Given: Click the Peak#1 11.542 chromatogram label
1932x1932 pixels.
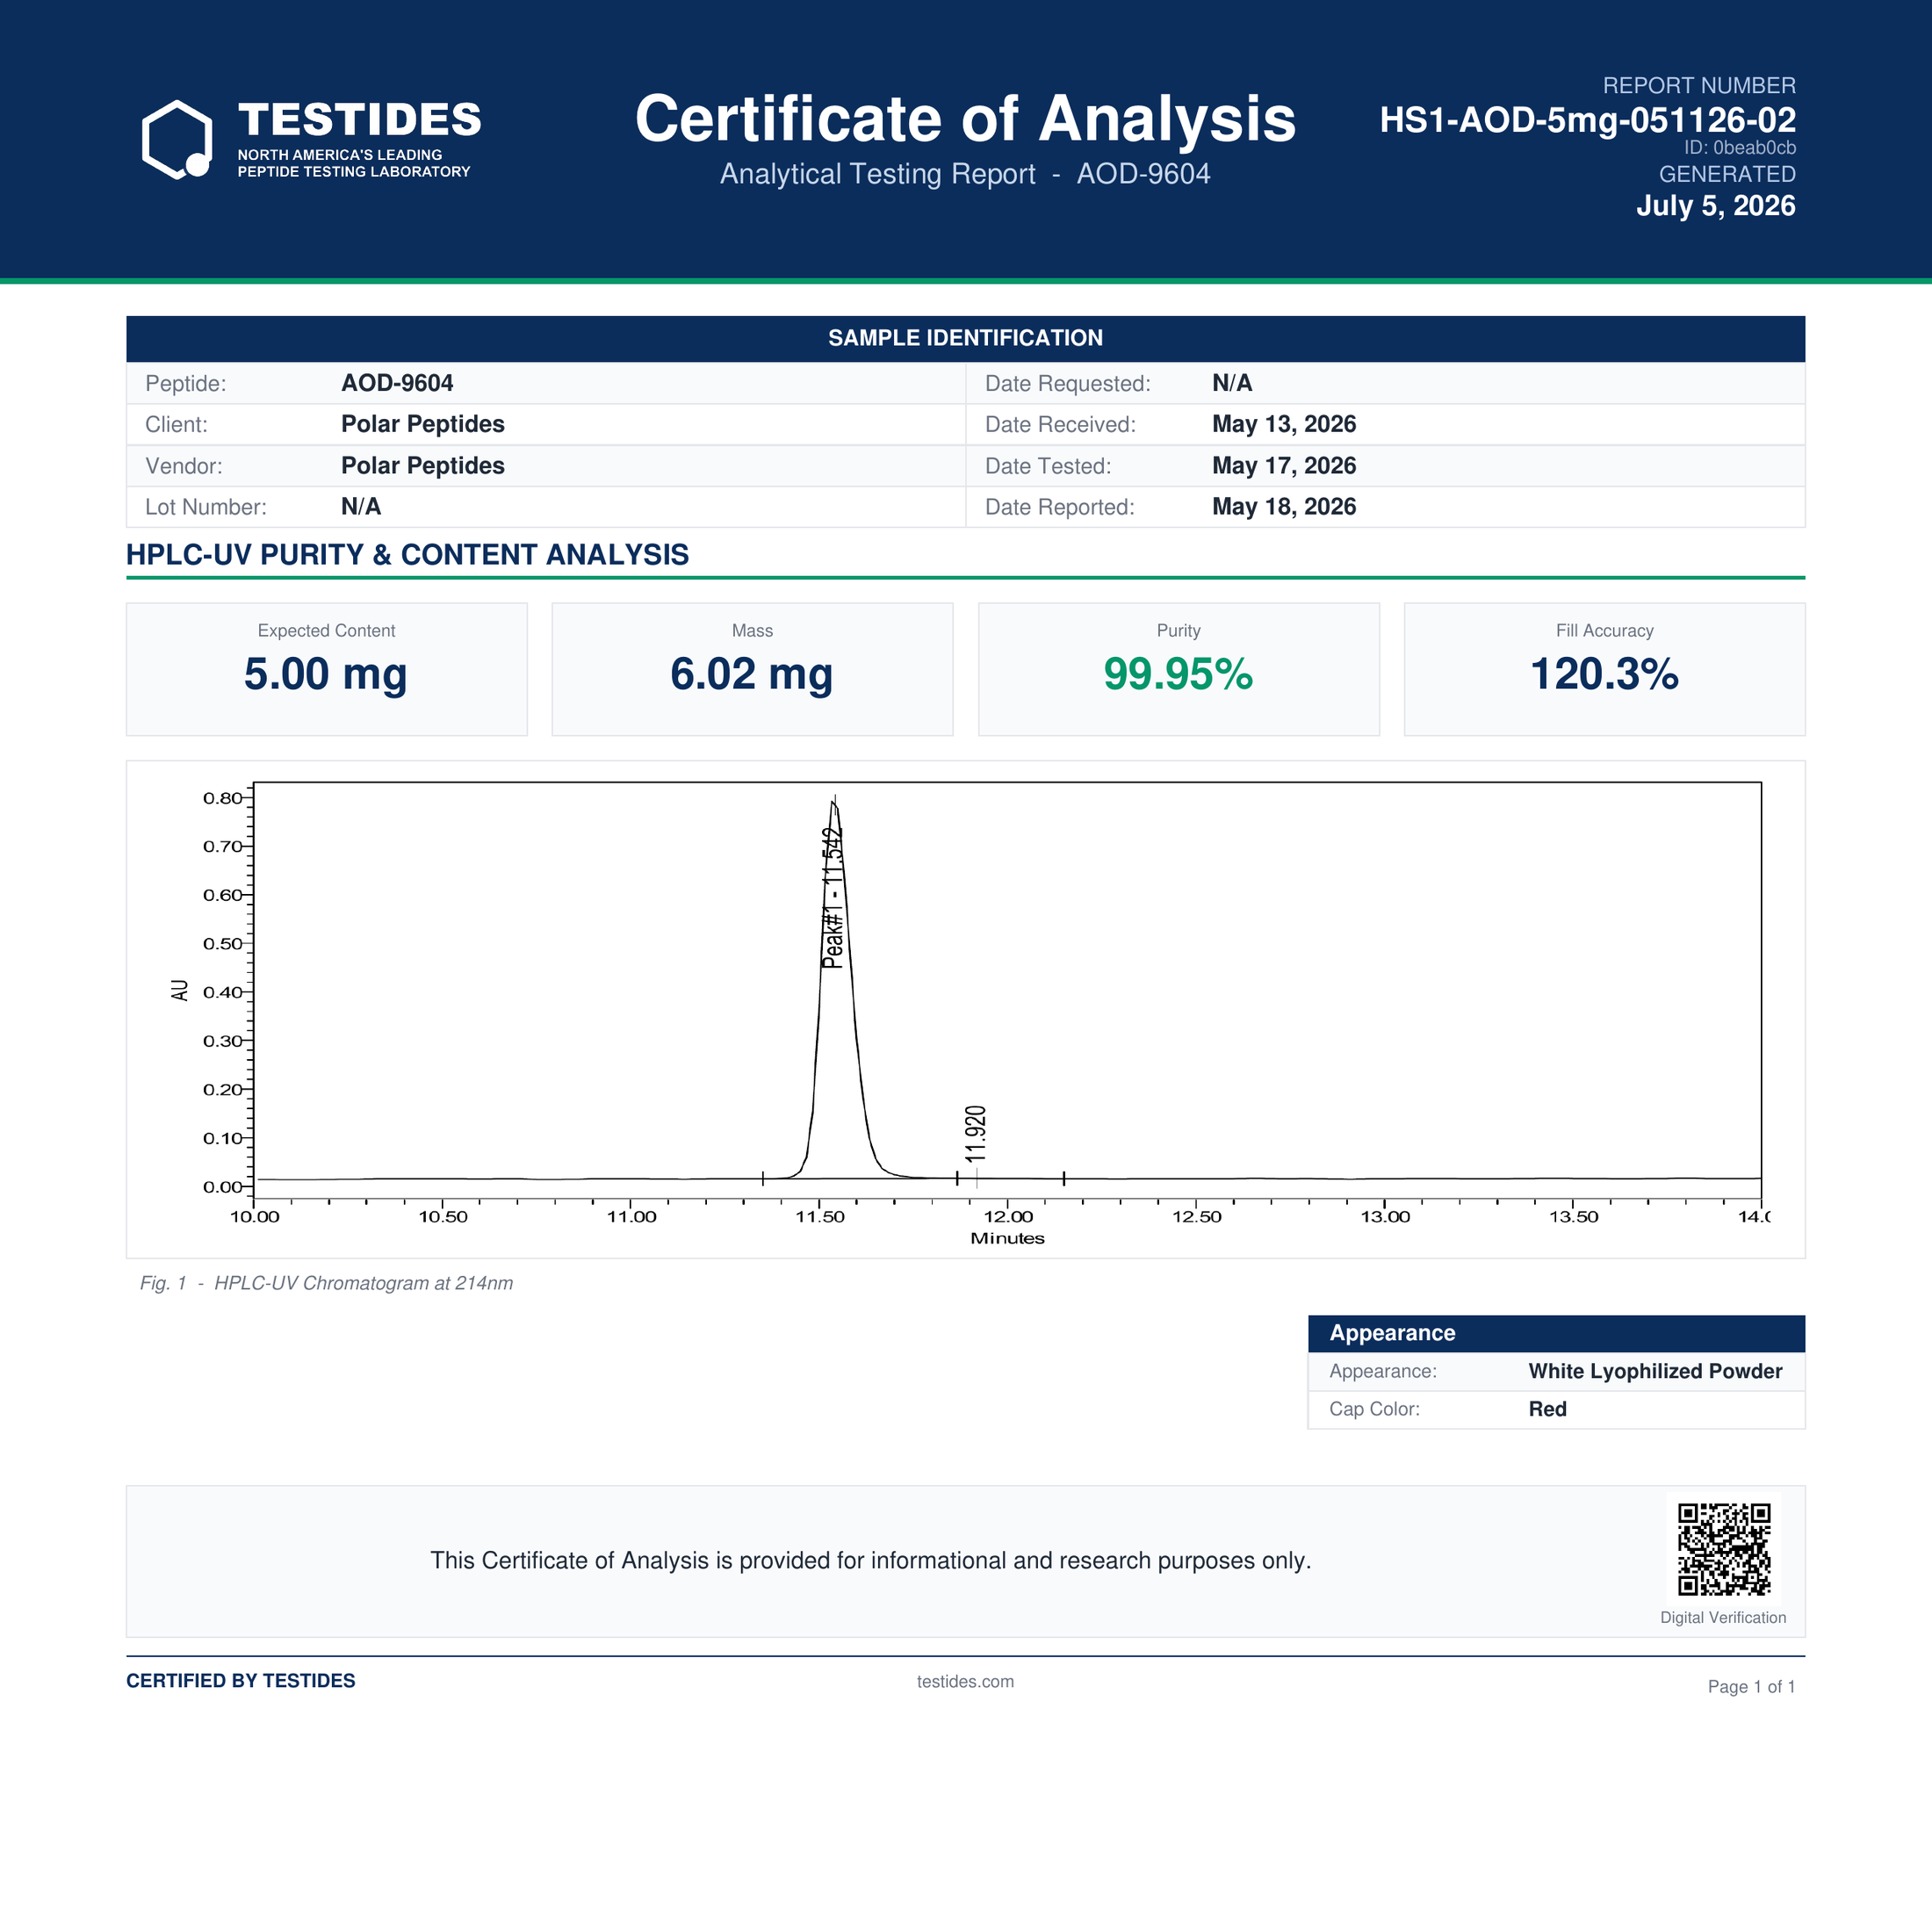Looking at the screenshot, I should pos(833,897).
